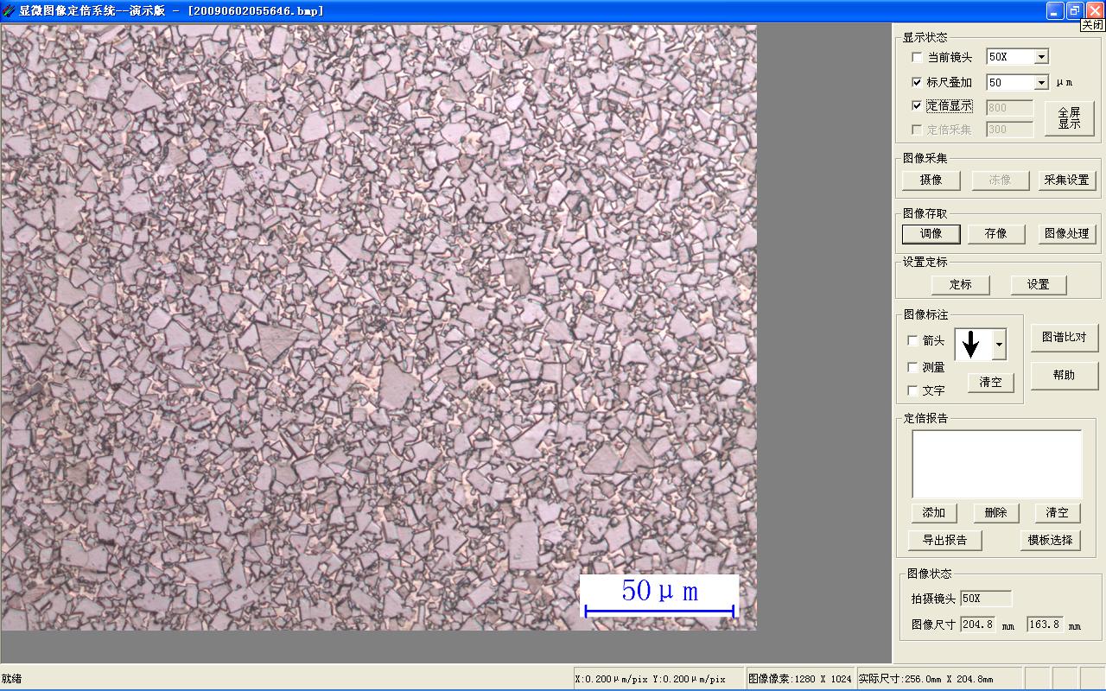Viewport: 1106px width, 691px height.
Task: Expand the scale bar 50 μm dropdown
Action: point(1041,83)
